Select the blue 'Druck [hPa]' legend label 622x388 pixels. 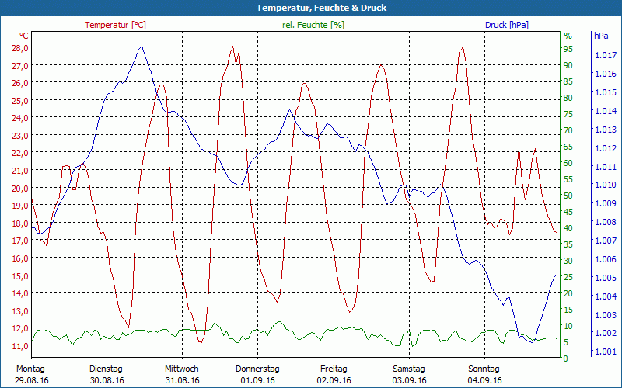click(x=506, y=25)
